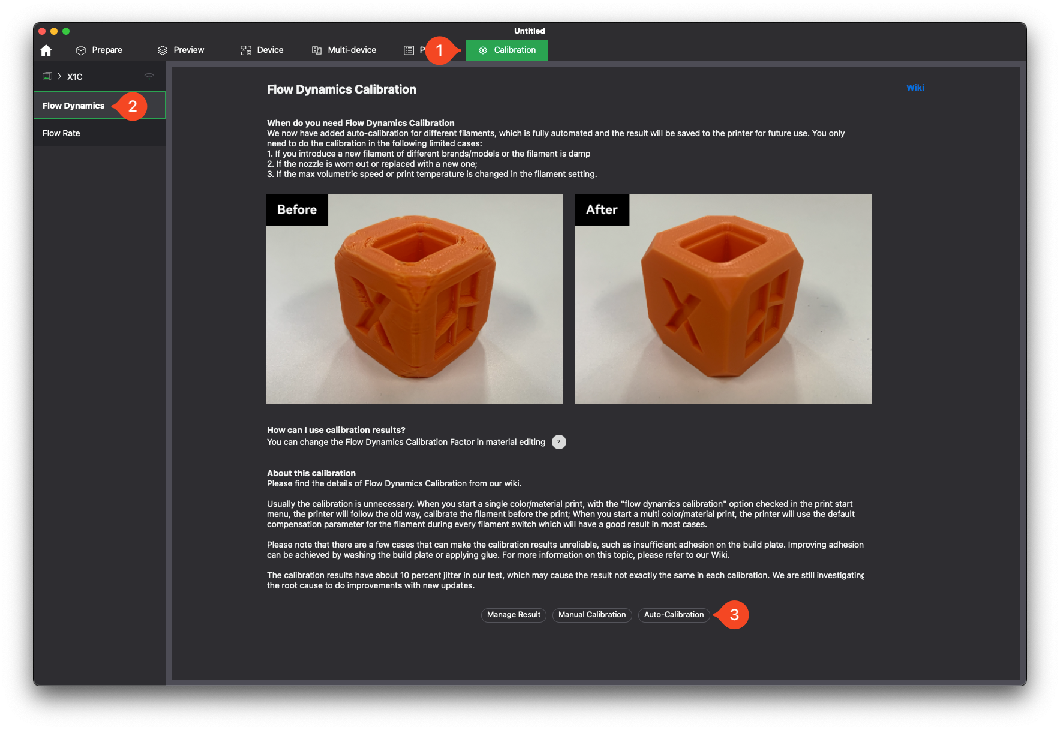Click the printer icon in sidebar header

click(47, 76)
